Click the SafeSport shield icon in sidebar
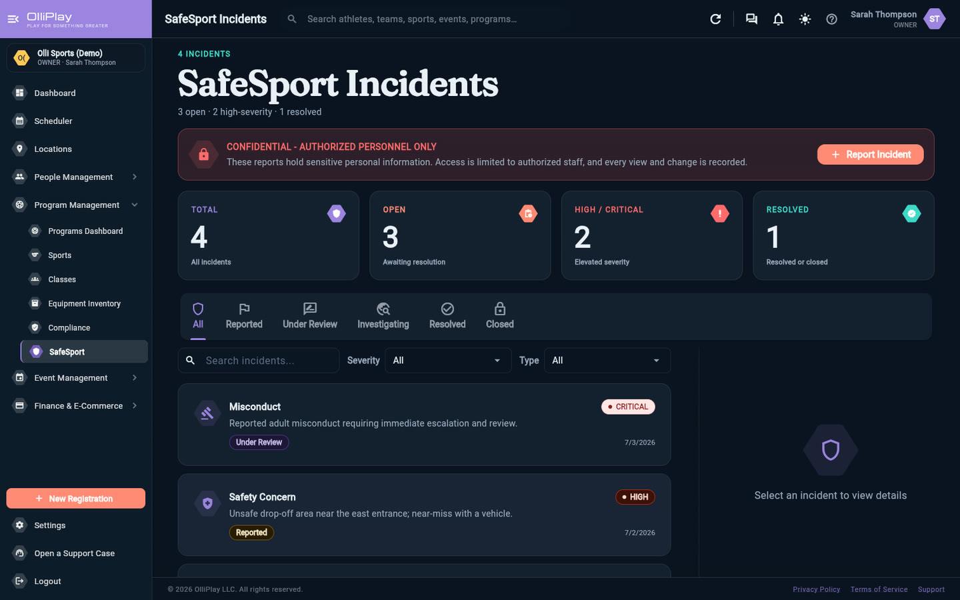The height and width of the screenshot is (600, 960). pyautogui.click(x=36, y=351)
